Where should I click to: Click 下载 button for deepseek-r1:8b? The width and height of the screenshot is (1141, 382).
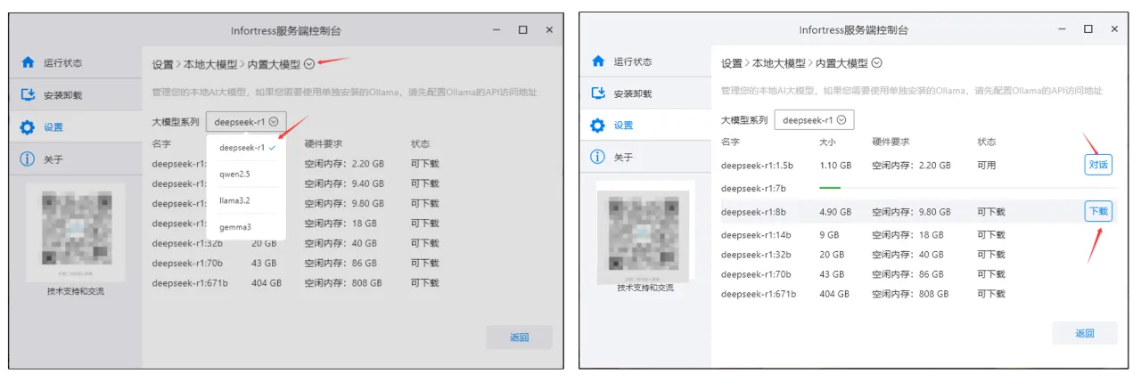coord(1098,211)
